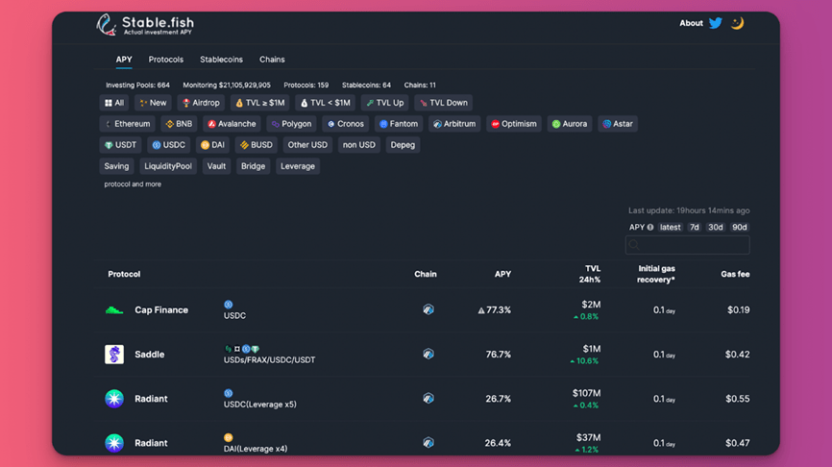Toggle dark mode with the moon icon
This screenshot has width=832, height=467.
(x=737, y=23)
